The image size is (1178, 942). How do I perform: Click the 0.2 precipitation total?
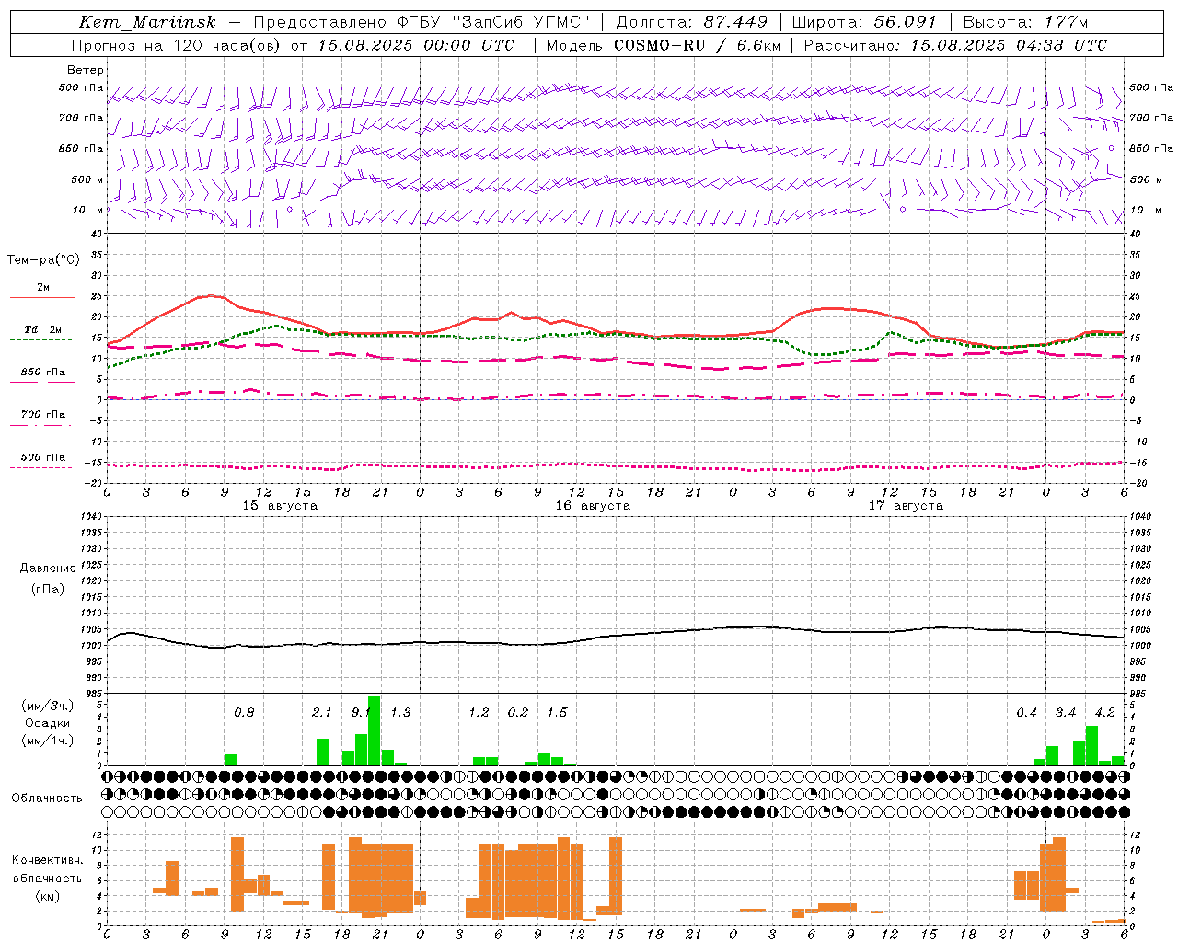[x=518, y=713]
